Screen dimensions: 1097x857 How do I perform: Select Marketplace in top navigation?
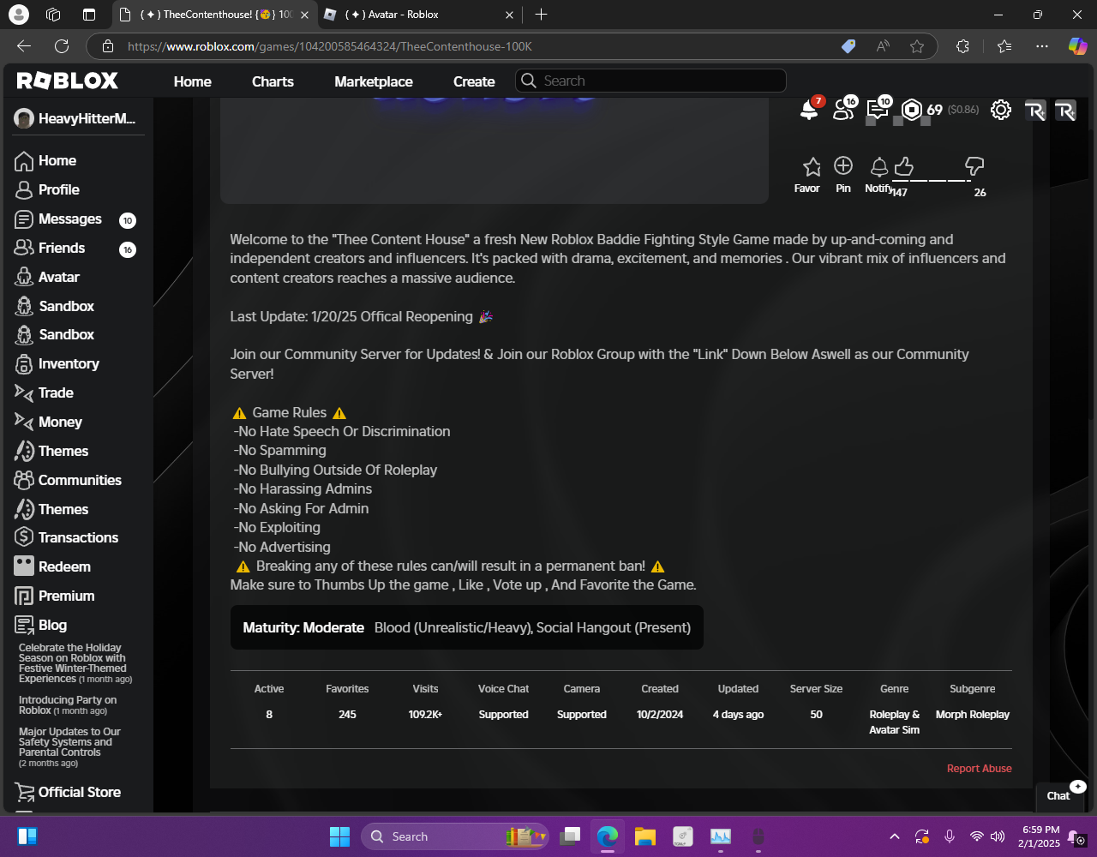click(374, 81)
